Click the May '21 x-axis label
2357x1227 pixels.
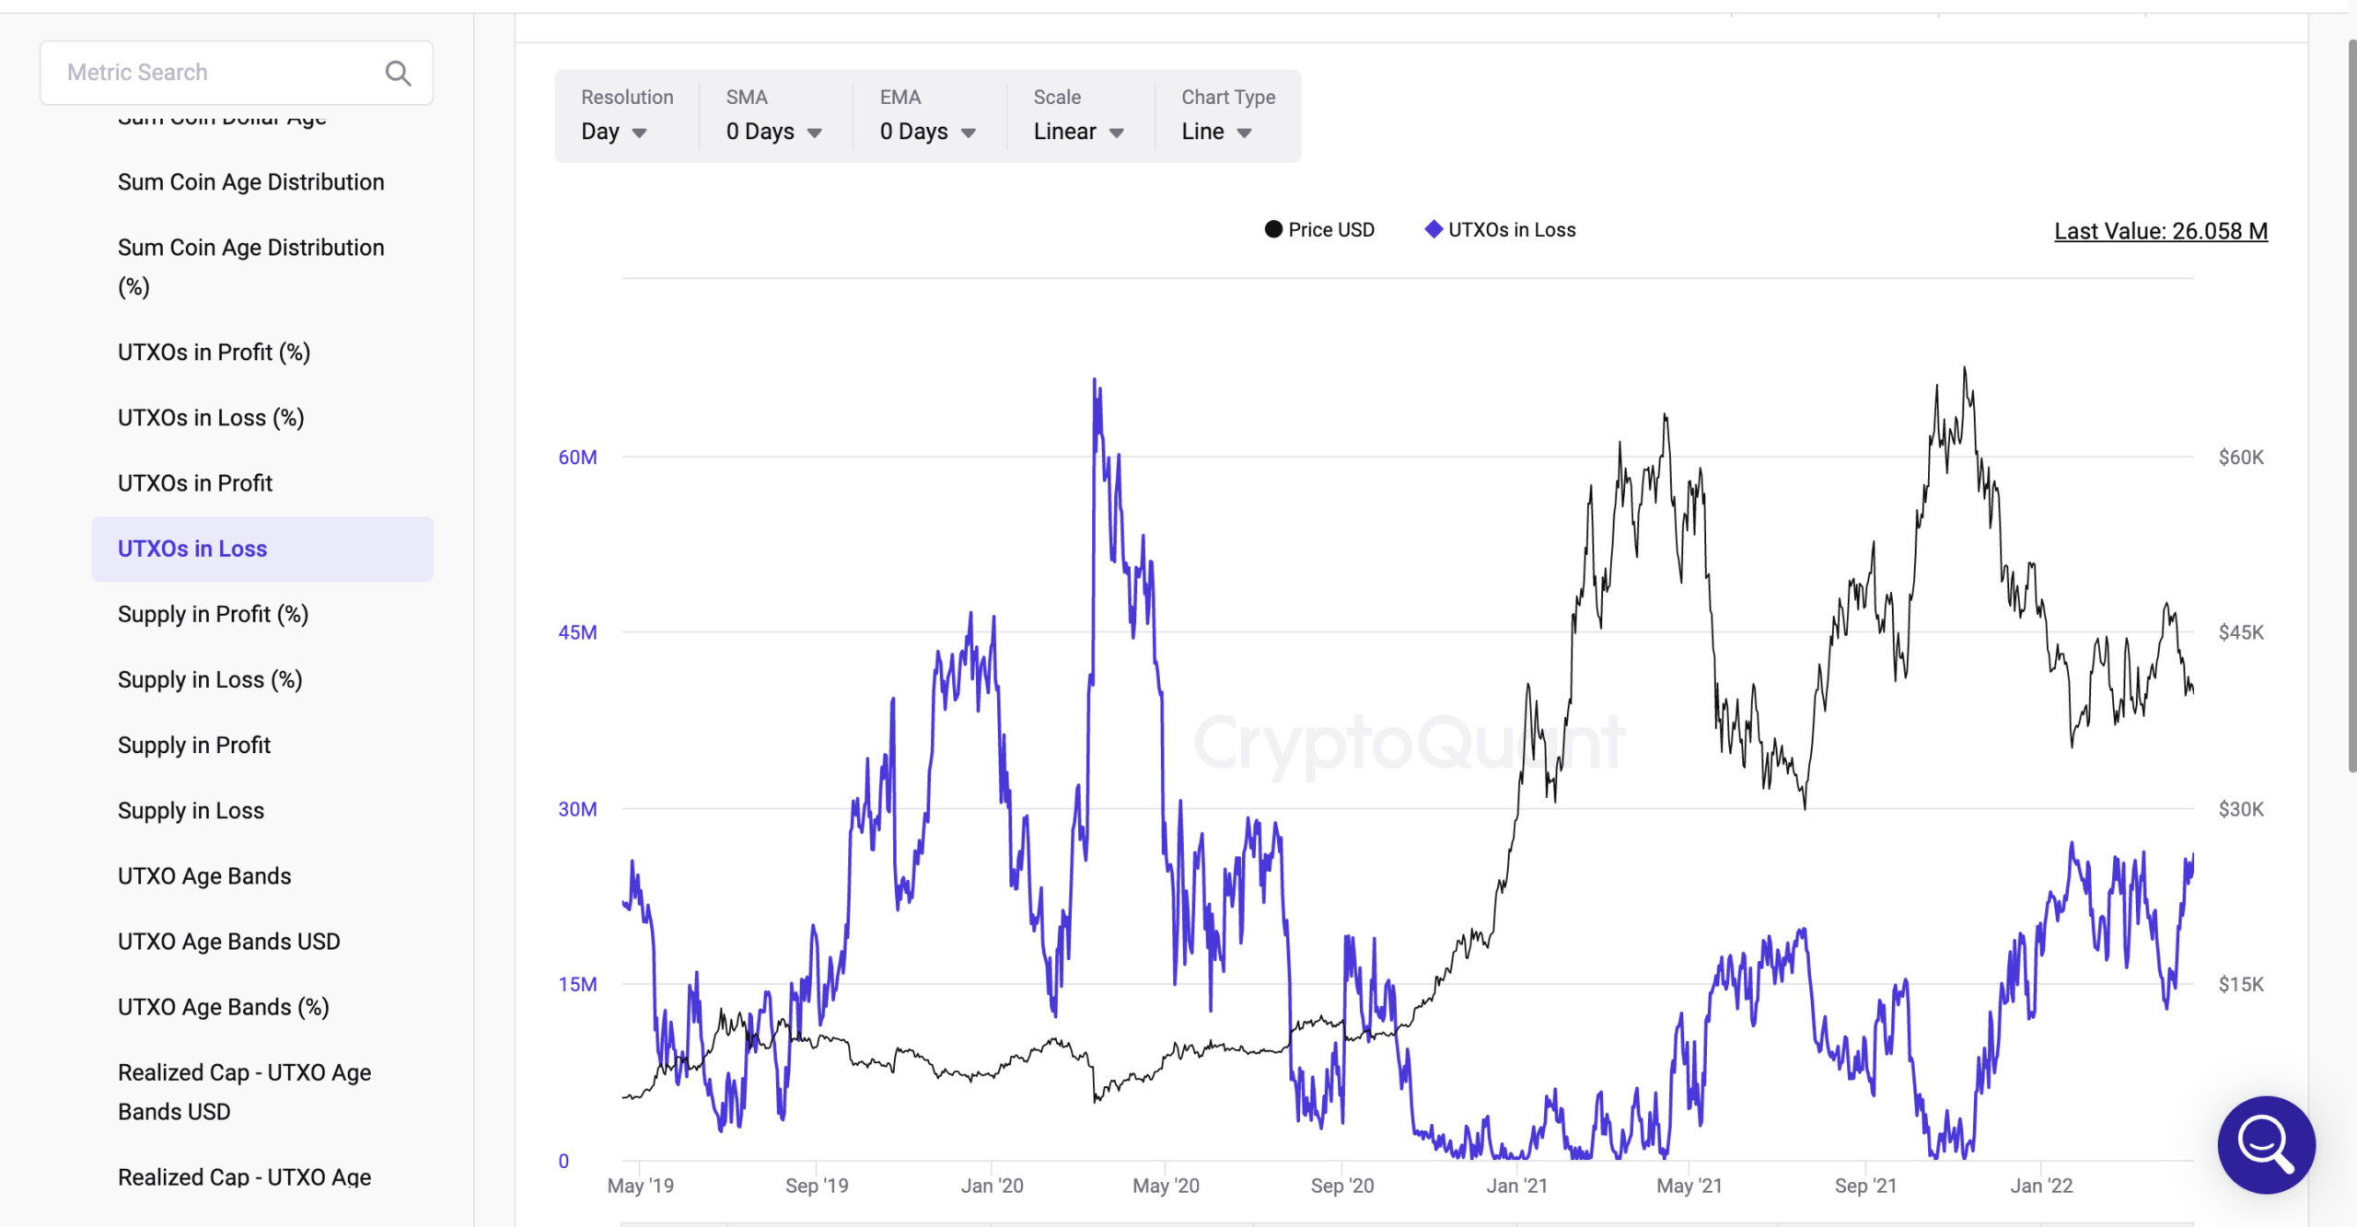tap(1689, 1186)
